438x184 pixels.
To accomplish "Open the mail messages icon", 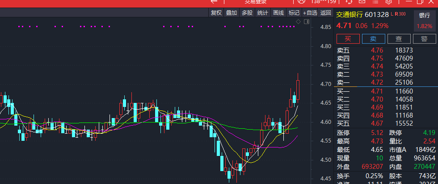I will (362, 1).
